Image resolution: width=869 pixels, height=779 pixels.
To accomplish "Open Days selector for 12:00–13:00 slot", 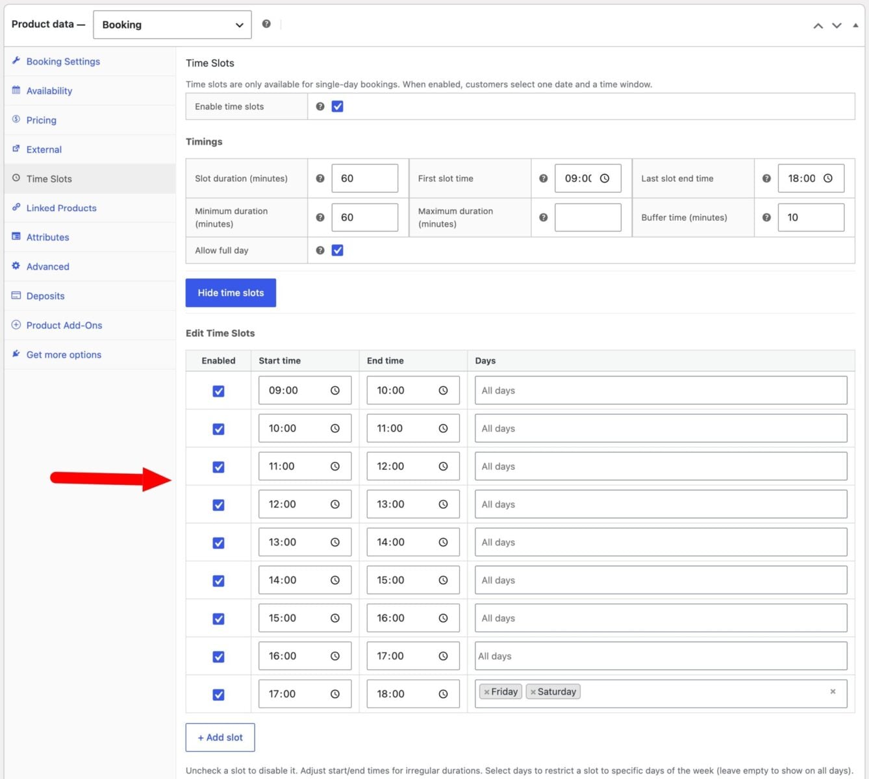I will (661, 504).
